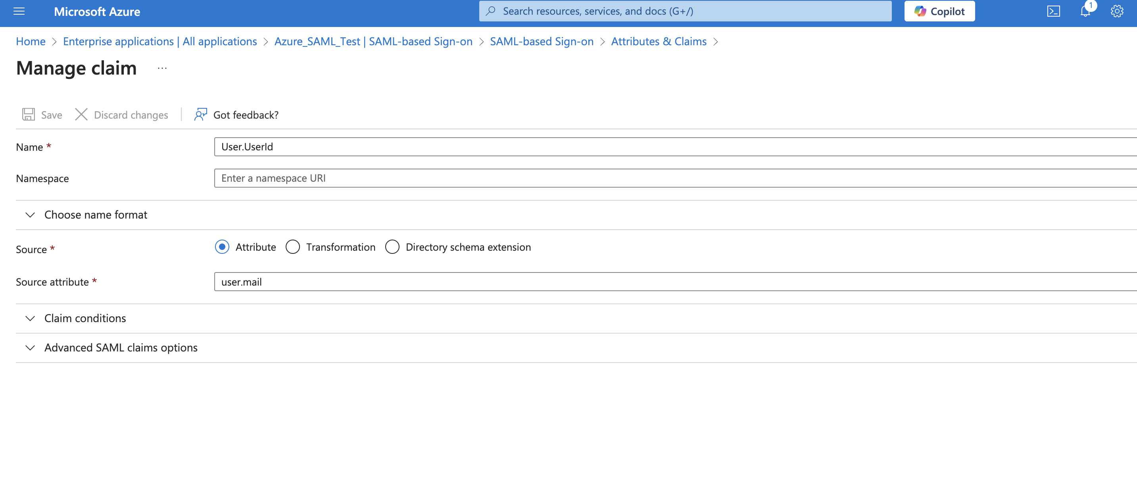Open the hamburger portal menu

pyautogui.click(x=19, y=12)
